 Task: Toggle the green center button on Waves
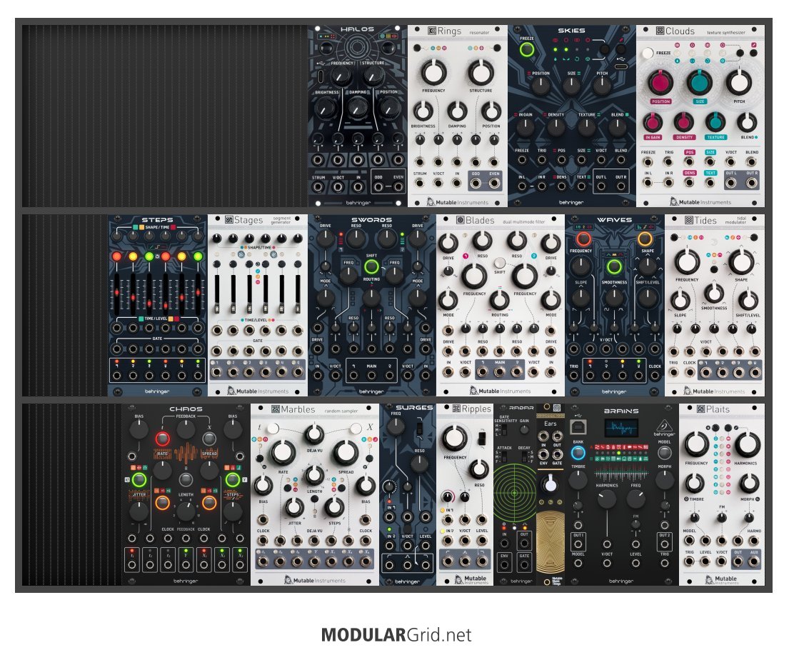click(614, 266)
